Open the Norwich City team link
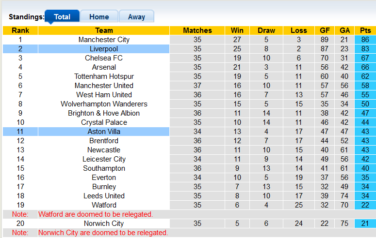Screen dimensions: 376x238 104,223
